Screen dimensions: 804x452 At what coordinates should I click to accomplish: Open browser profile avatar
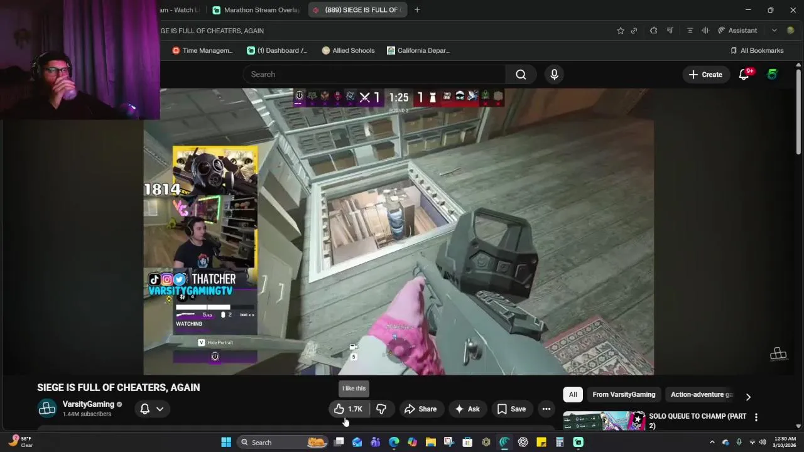(x=790, y=30)
